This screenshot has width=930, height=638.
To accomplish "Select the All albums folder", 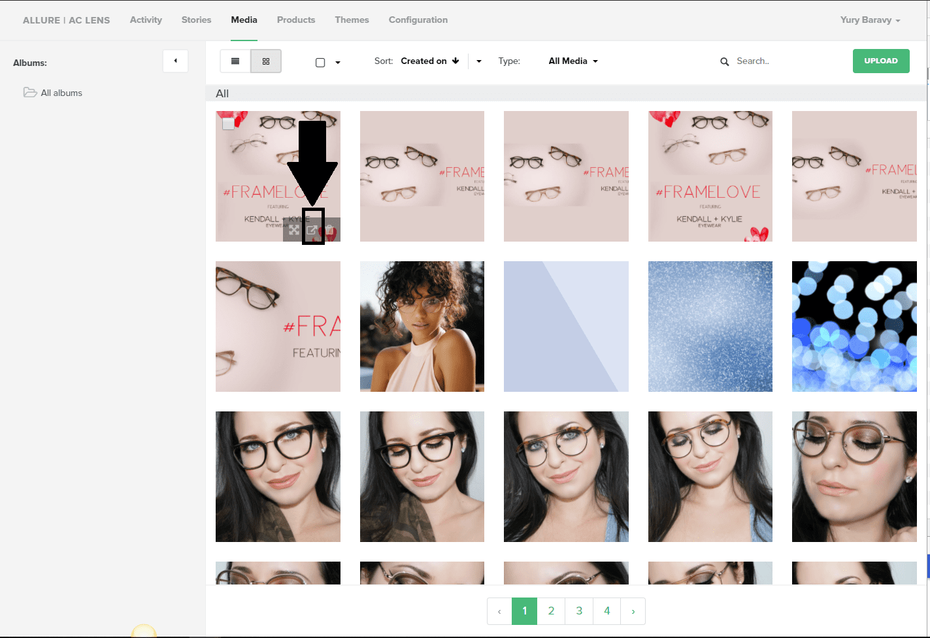I will point(61,93).
